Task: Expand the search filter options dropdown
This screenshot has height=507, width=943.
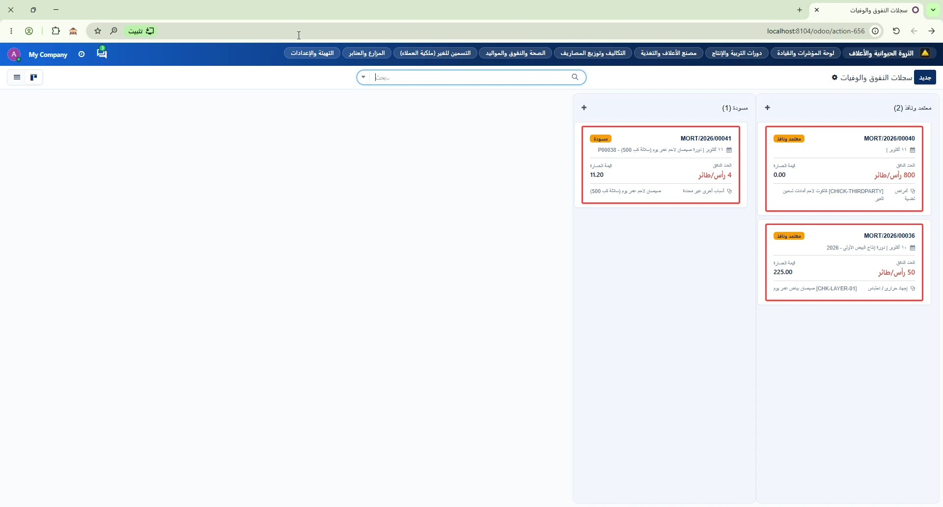Action: click(x=363, y=77)
